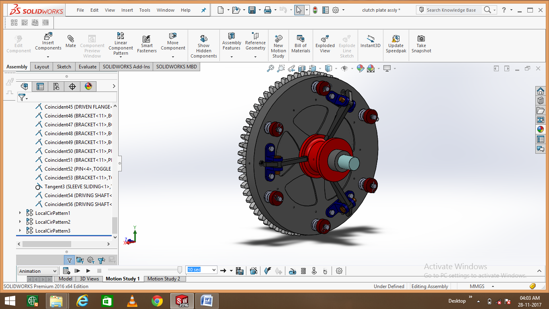
Task: Expand the LocalCirPattern1 tree node
Action: point(20,212)
